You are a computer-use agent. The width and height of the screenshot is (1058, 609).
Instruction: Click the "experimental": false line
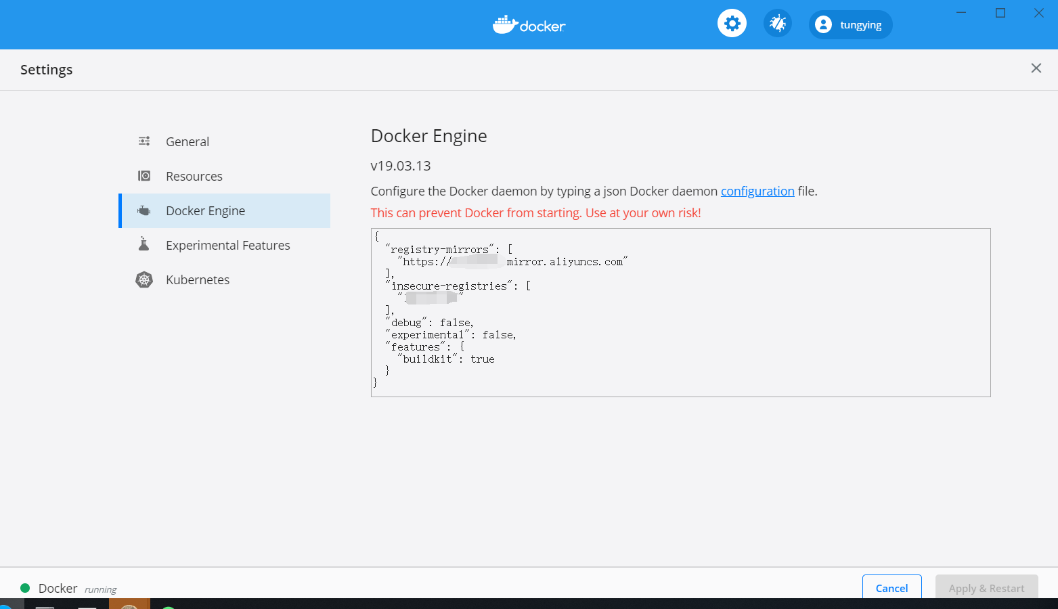click(x=450, y=335)
